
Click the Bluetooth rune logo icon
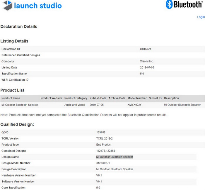pos(169,4)
